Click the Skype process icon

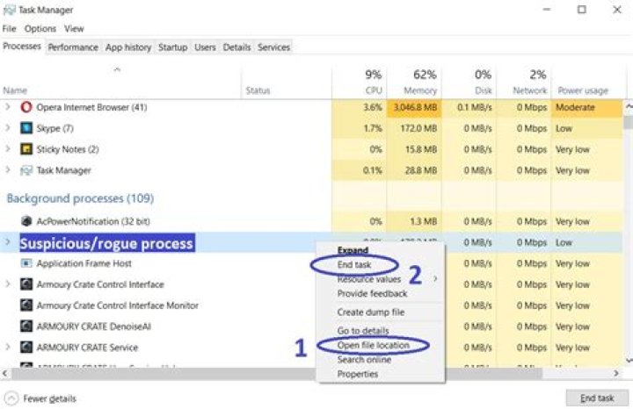tap(26, 128)
